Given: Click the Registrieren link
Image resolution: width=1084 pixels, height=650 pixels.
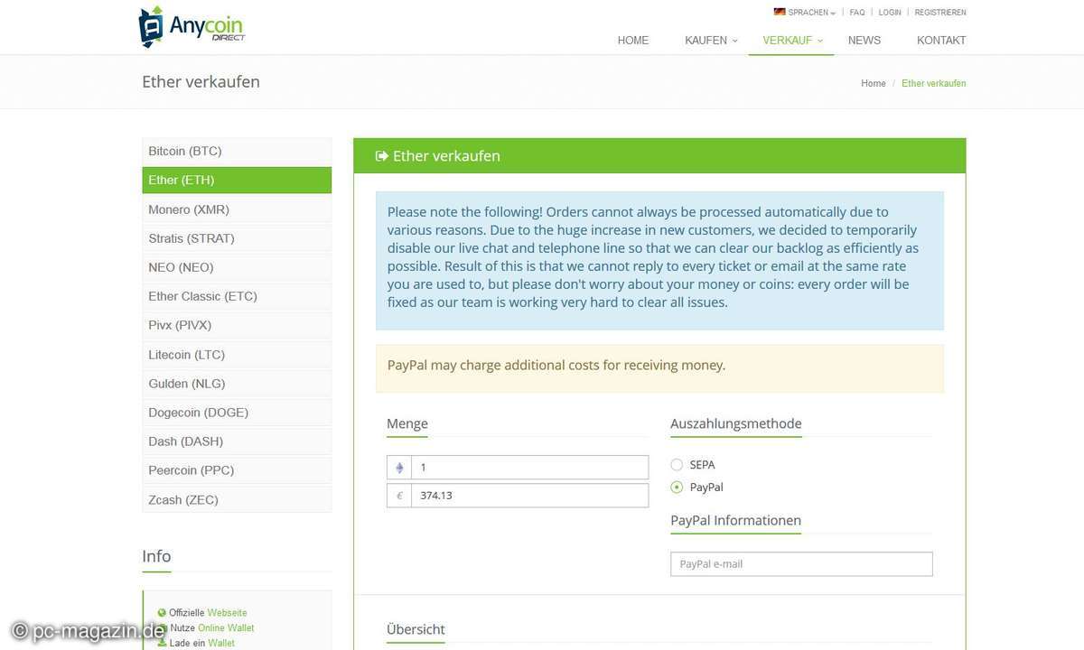Looking at the screenshot, I should (939, 13).
